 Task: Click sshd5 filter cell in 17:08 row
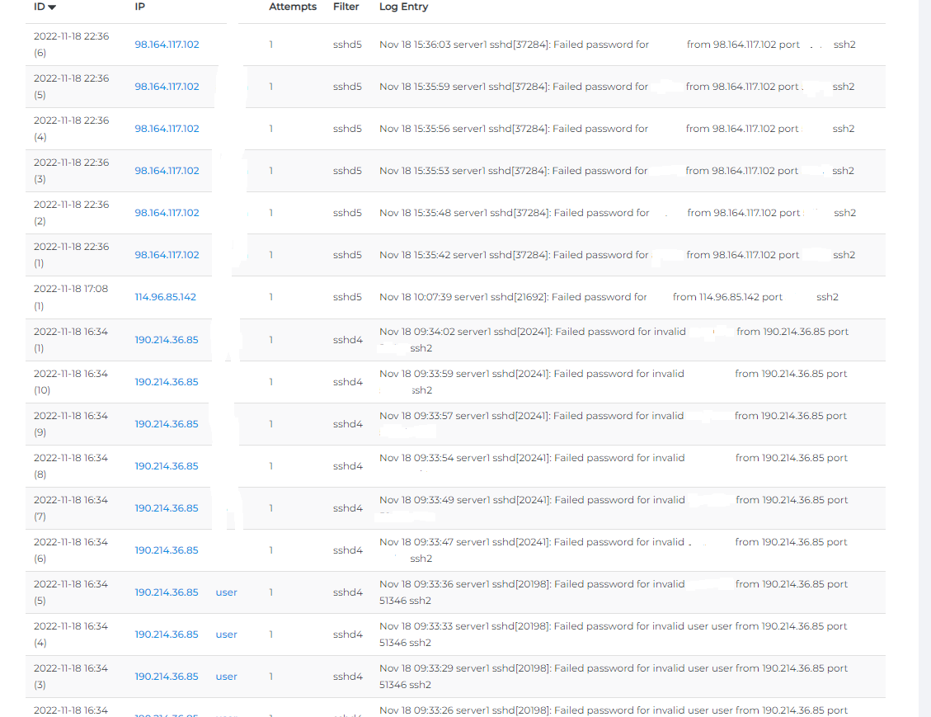(x=347, y=297)
